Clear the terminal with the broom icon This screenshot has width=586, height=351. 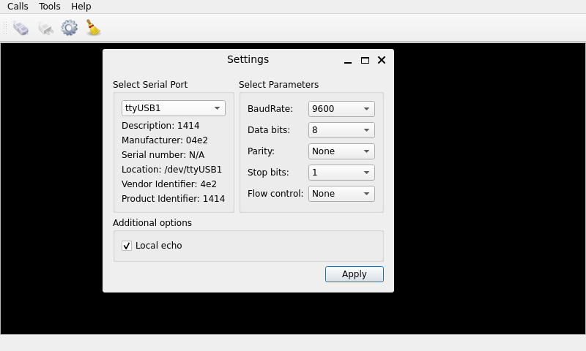[93, 28]
